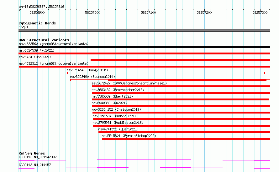Viewport: 279px width, 172px height.
Task: Select the Cytogenetic Bands track title
Action: (x=37, y=23)
